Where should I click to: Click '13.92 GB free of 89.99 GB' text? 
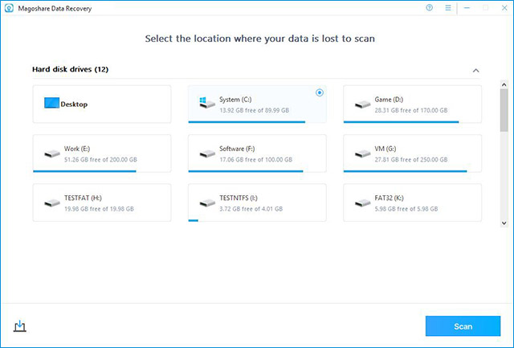pyautogui.click(x=255, y=110)
